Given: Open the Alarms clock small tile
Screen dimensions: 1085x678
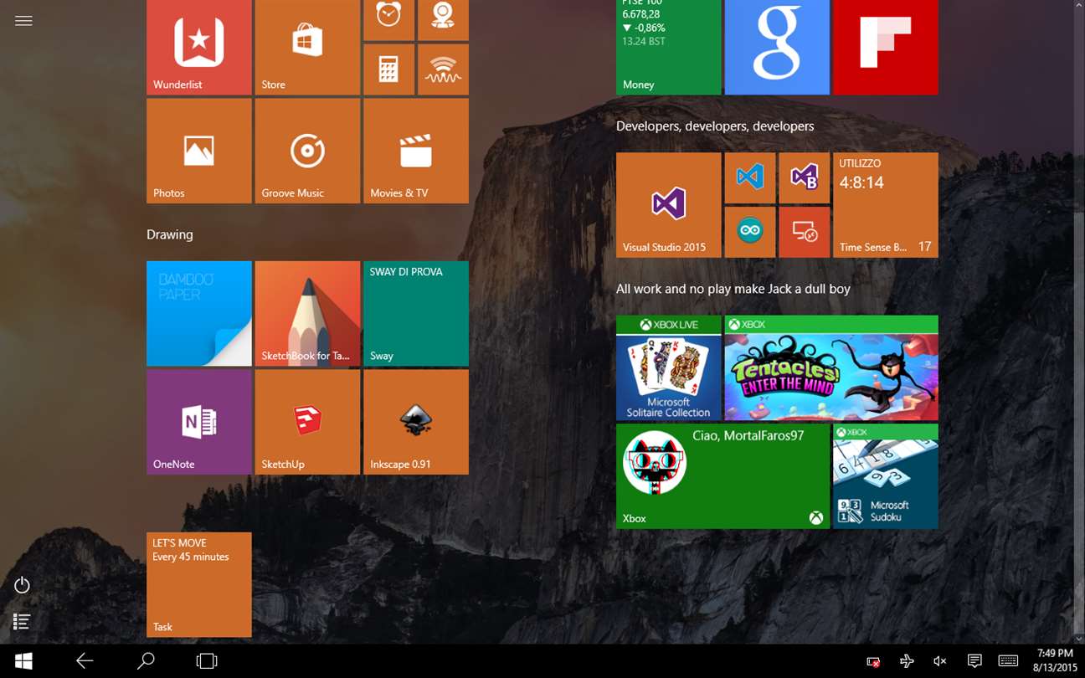Looking at the screenshot, I should coord(388,19).
